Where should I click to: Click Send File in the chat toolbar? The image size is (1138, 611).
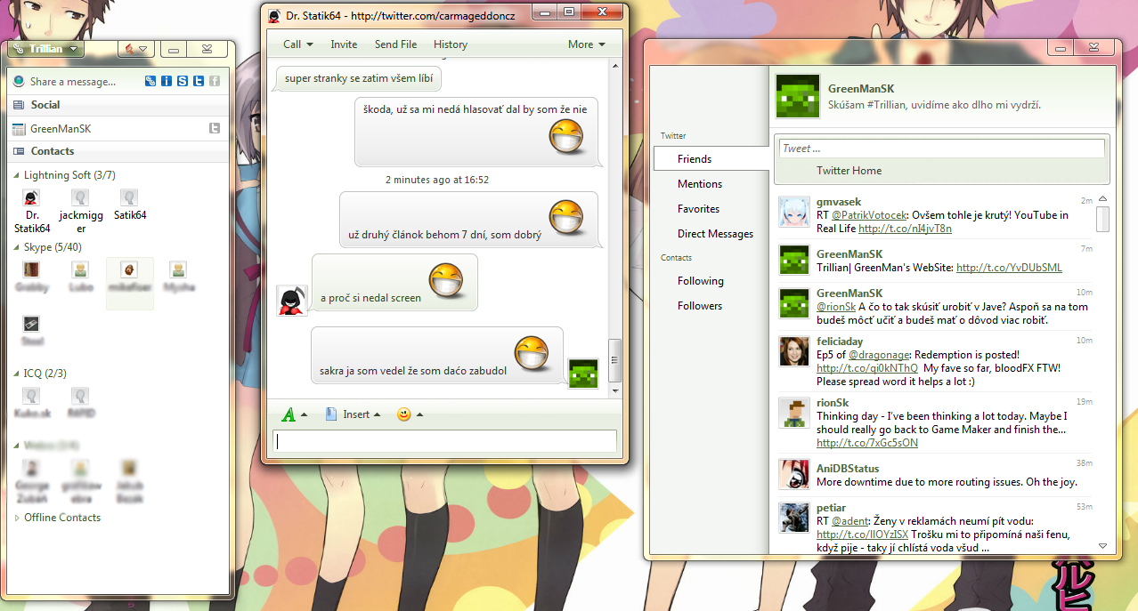pyautogui.click(x=395, y=44)
